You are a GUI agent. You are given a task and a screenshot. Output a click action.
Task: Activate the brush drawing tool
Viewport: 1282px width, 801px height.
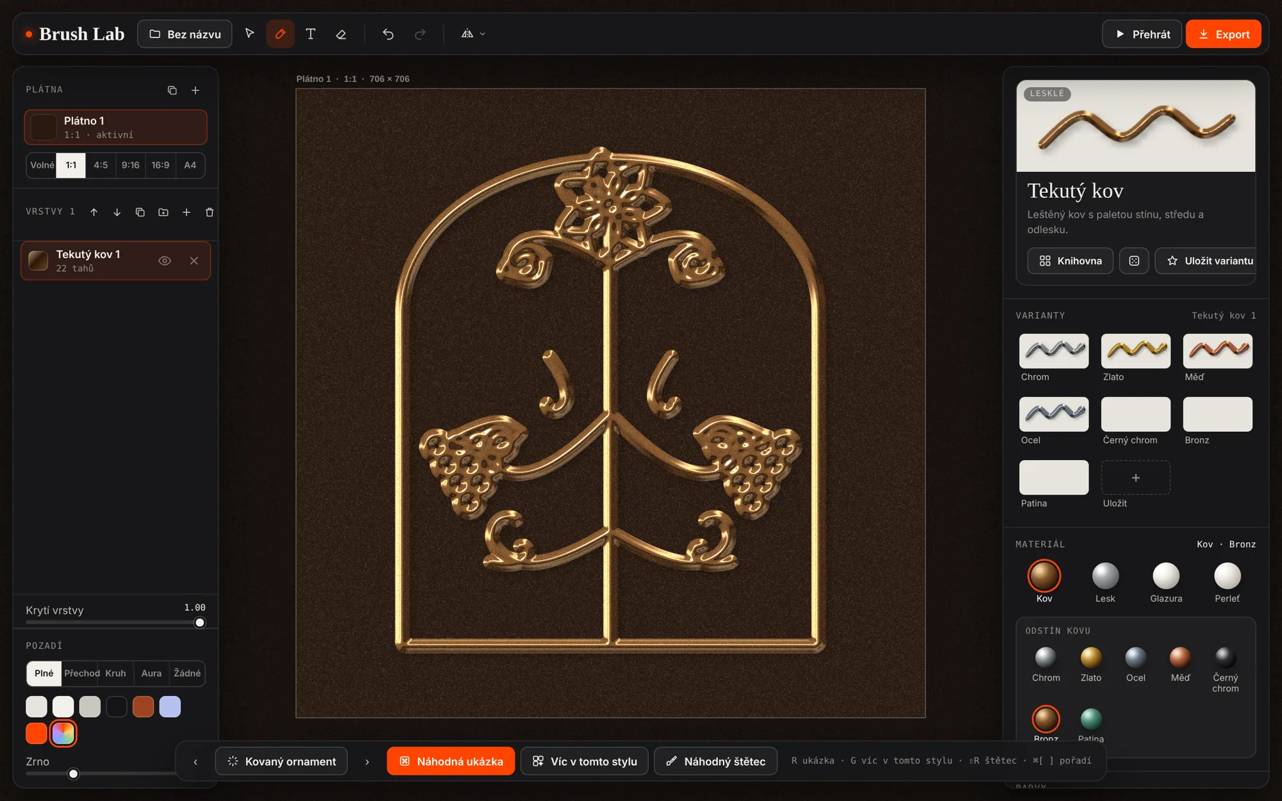click(280, 34)
